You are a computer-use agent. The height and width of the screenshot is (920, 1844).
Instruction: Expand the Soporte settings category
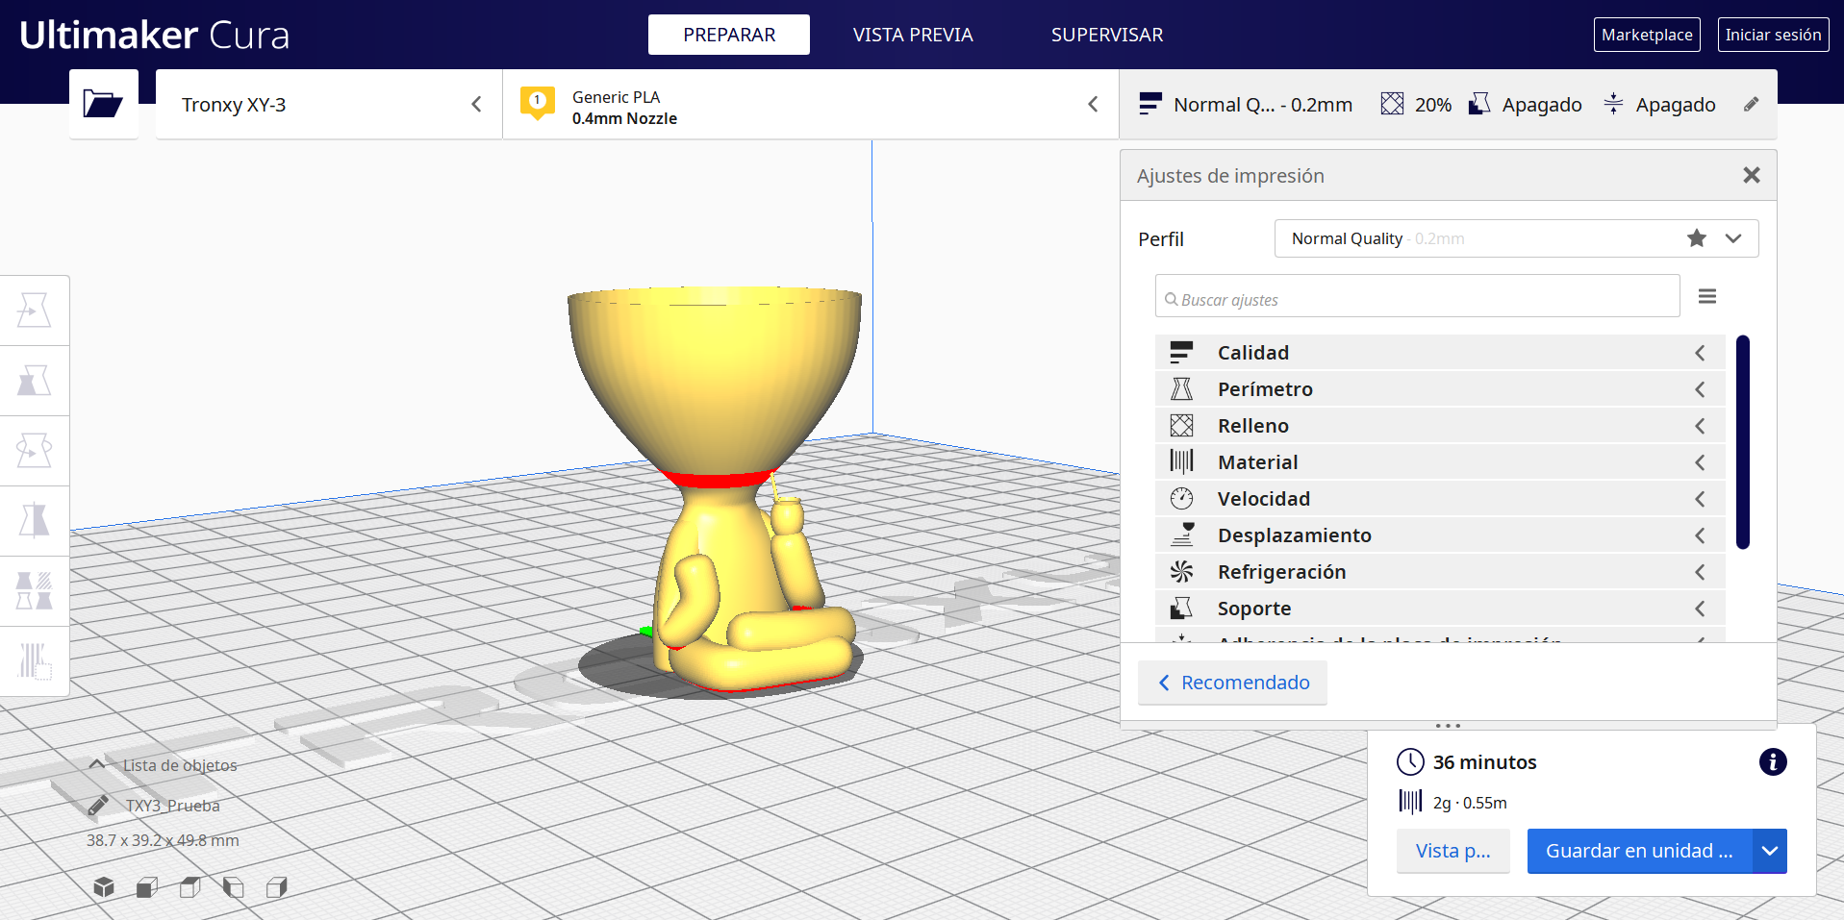click(x=1440, y=609)
